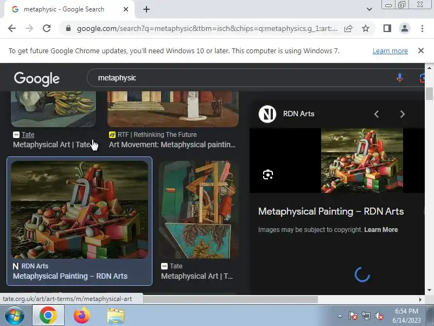Open a new browser tab
434x326 pixels.
[x=146, y=9]
